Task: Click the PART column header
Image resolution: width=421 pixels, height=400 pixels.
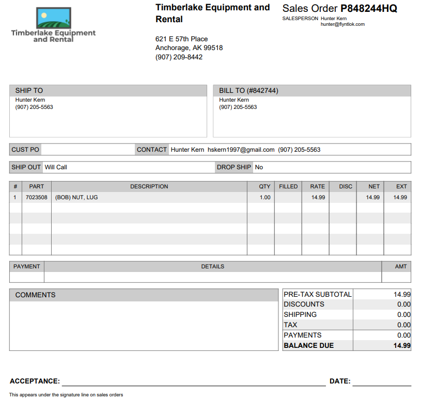Action: coord(37,186)
